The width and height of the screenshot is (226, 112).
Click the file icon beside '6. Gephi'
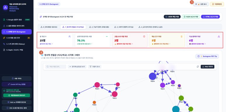pos(4,50)
